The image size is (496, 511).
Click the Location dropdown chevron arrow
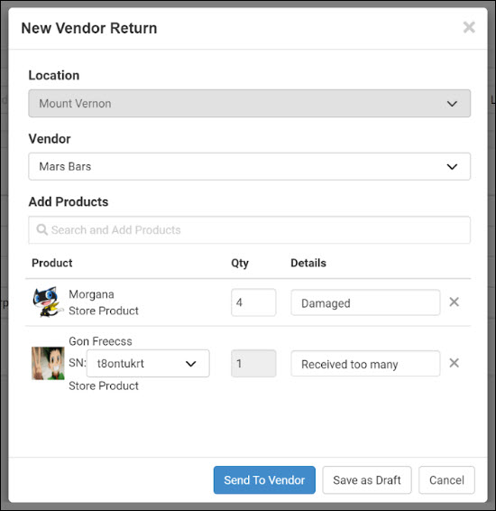click(452, 104)
